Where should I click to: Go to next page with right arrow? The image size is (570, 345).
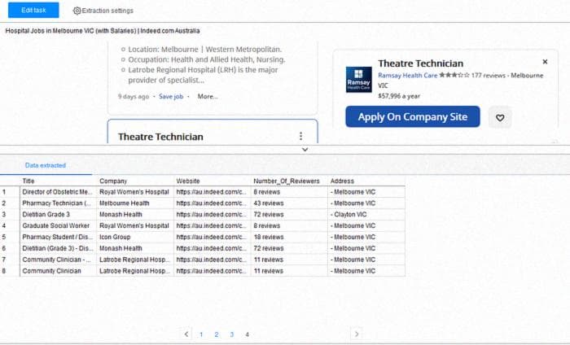357,334
